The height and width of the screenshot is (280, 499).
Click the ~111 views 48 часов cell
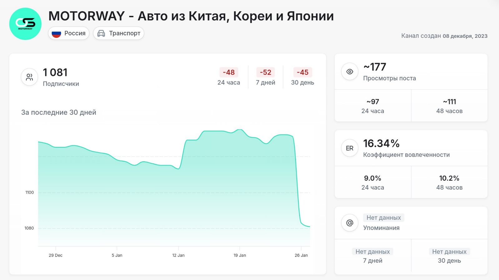click(x=449, y=106)
